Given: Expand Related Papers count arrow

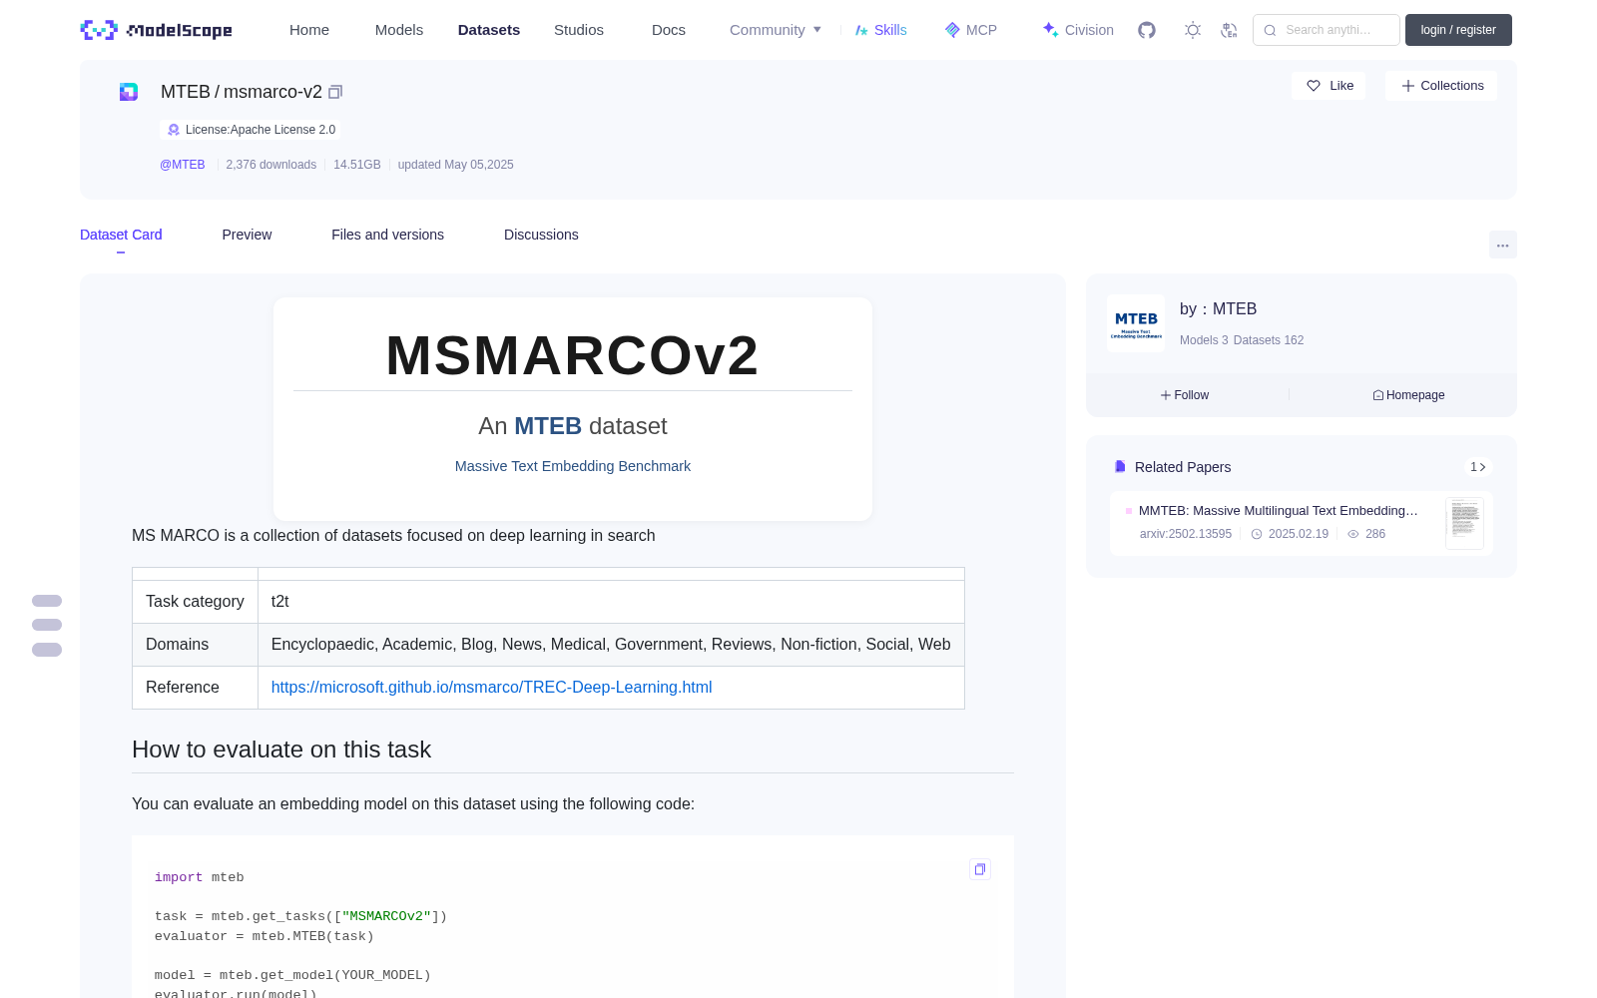Looking at the screenshot, I should [x=1477, y=467].
